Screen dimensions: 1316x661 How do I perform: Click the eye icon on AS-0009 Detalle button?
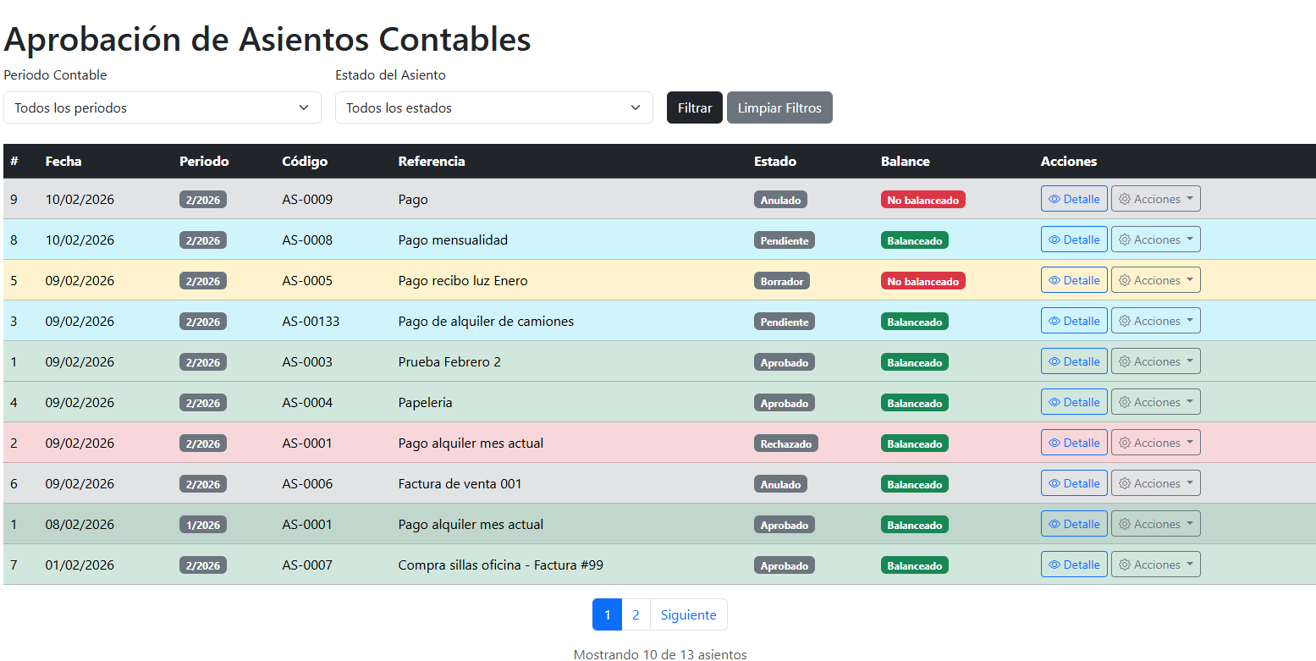1056,198
